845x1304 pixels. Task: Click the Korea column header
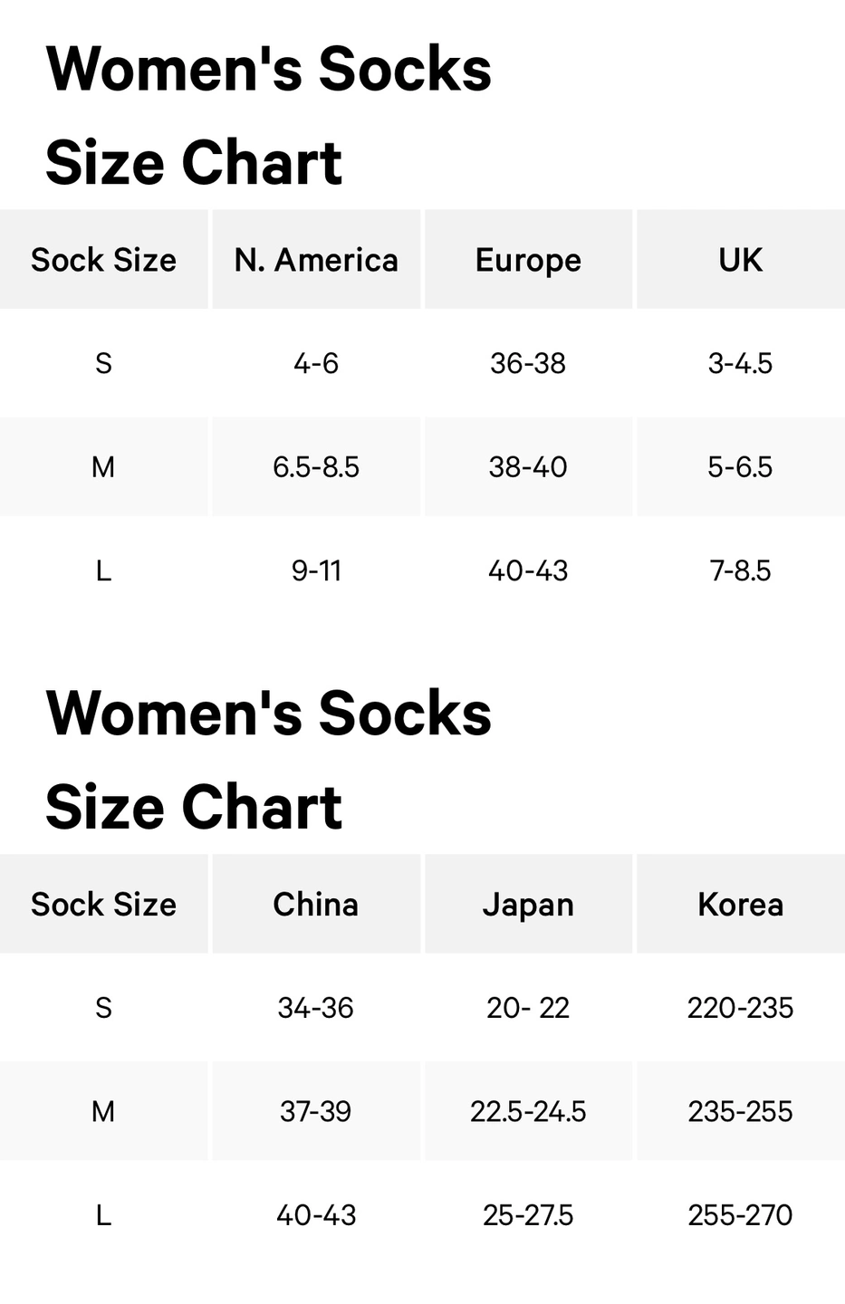(741, 904)
